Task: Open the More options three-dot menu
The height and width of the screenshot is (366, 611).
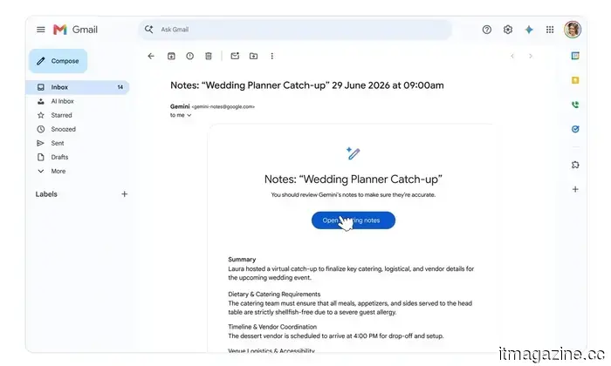Action: 272,56
